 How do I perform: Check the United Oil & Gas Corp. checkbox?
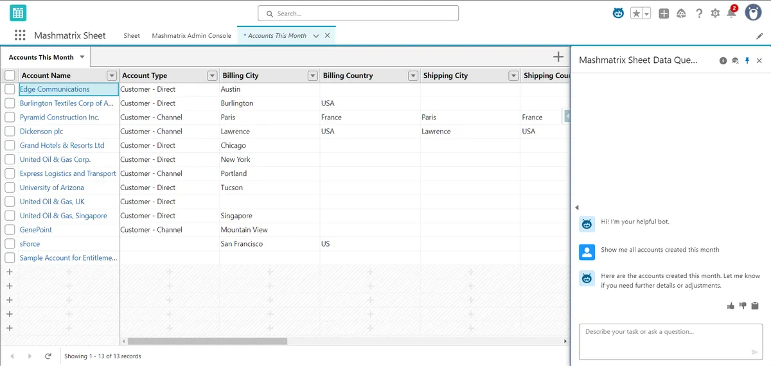(10, 160)
